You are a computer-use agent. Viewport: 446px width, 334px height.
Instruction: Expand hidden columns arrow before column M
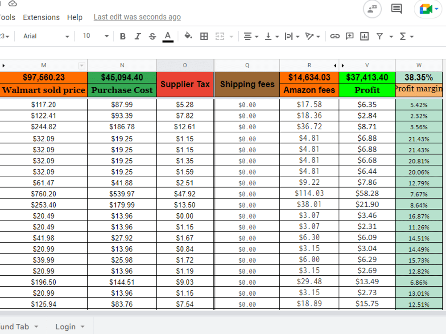point(4,65)
